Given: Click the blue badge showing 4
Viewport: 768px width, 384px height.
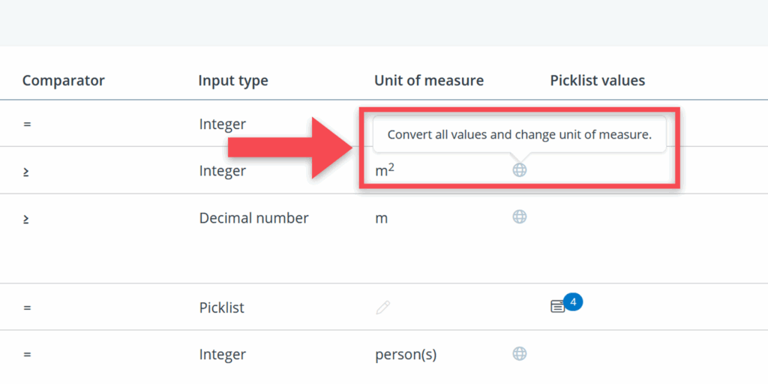Looking at the screenshot, I should coord(573,301).
